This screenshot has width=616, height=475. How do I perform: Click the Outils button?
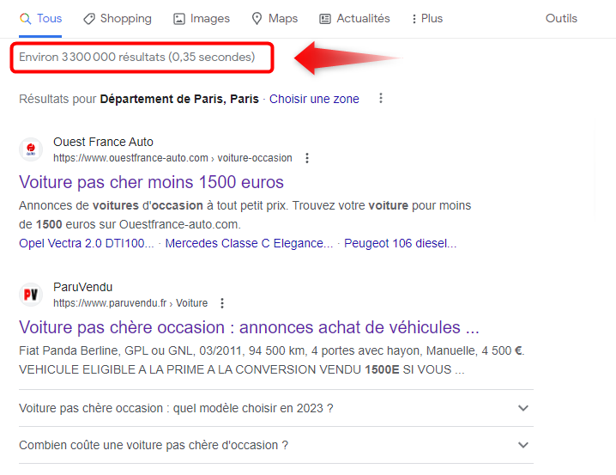point(561,19)
